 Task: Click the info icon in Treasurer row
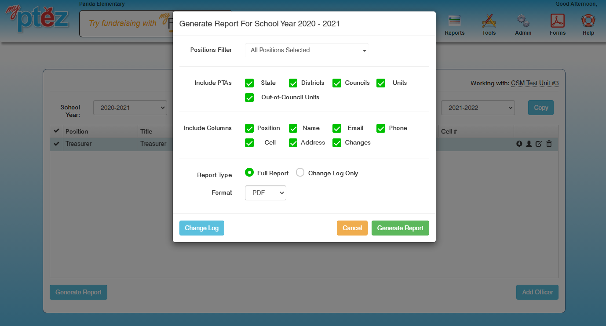(x=519, y=144)
